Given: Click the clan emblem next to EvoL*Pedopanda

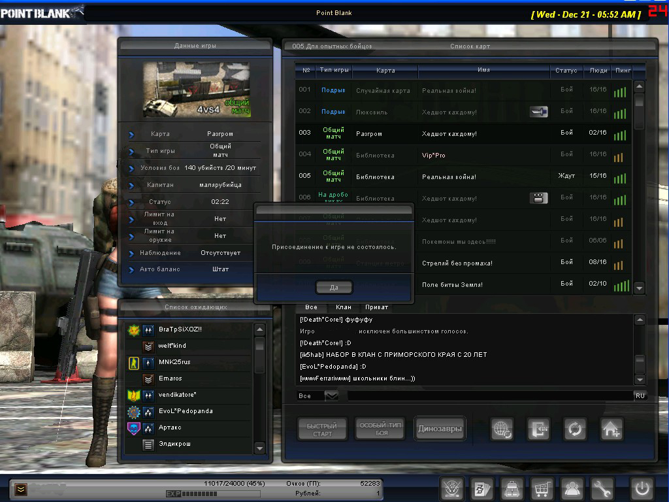Looking at the screenshot, I should pyautogui.click(x=133, y=412).
